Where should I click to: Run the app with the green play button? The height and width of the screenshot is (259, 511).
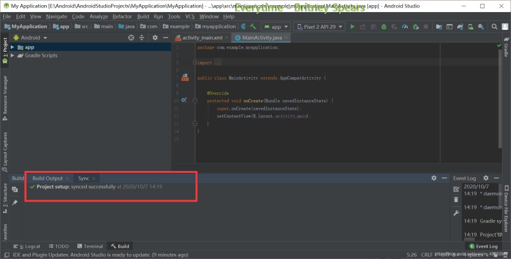pyautogui.click(x=353, y=27)
